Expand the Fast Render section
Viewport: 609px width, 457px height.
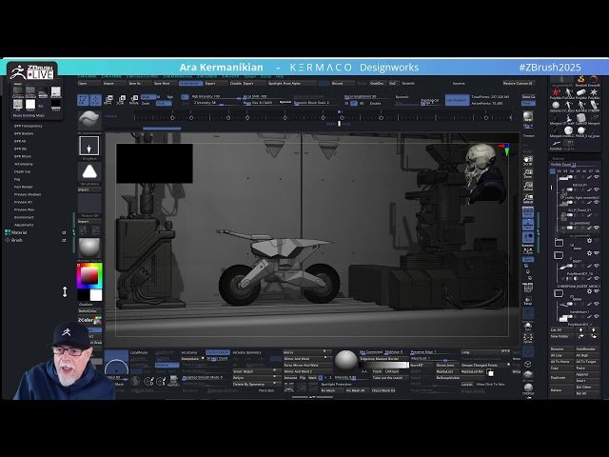[x=23, y=187]
